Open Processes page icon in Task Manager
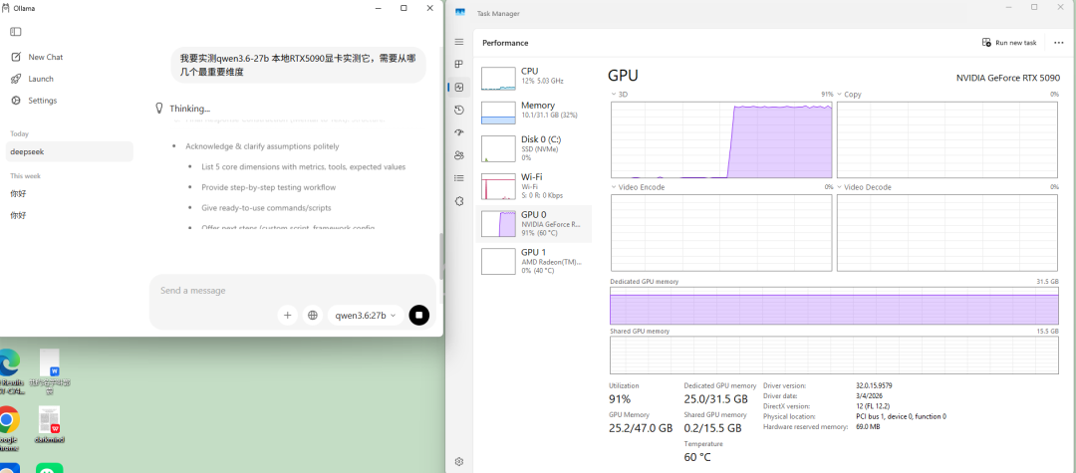The height and width of the screenshot is (473, 1076). point(459,65)
